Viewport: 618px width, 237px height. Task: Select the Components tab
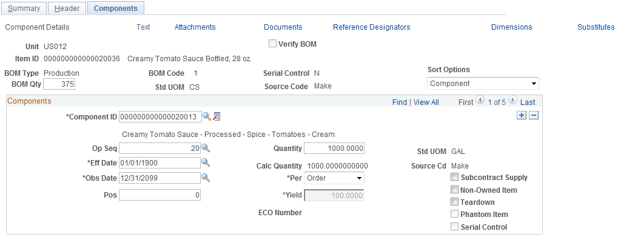pyautogui.click(x=116, y=8)
